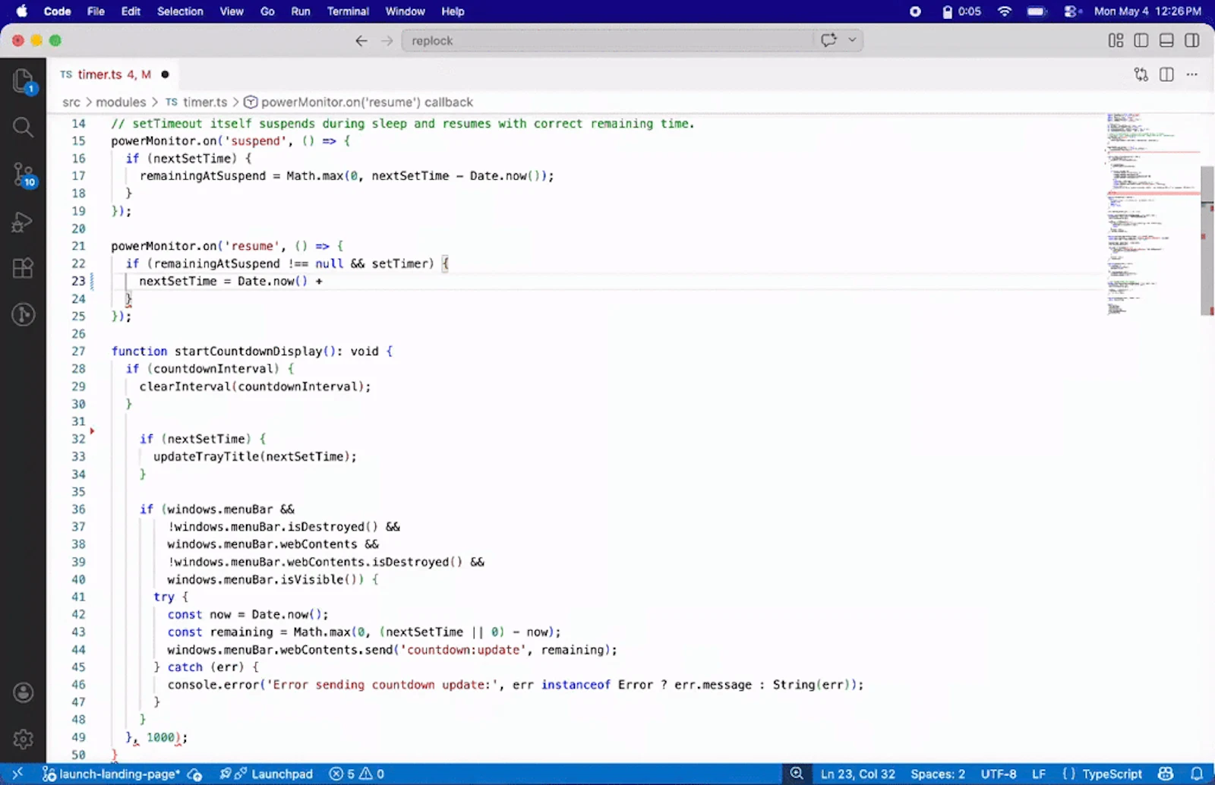Close the unsaved timer.ts tab dot
Viewport: 1215px width, 785px height.
(165, 74)
